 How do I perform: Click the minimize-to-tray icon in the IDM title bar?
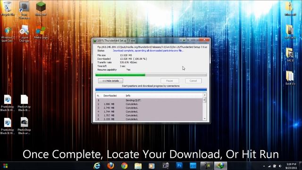183,40
